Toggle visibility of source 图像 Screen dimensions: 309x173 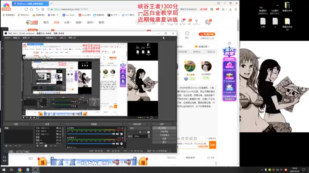pyautogui.click(x=57, y=137)
